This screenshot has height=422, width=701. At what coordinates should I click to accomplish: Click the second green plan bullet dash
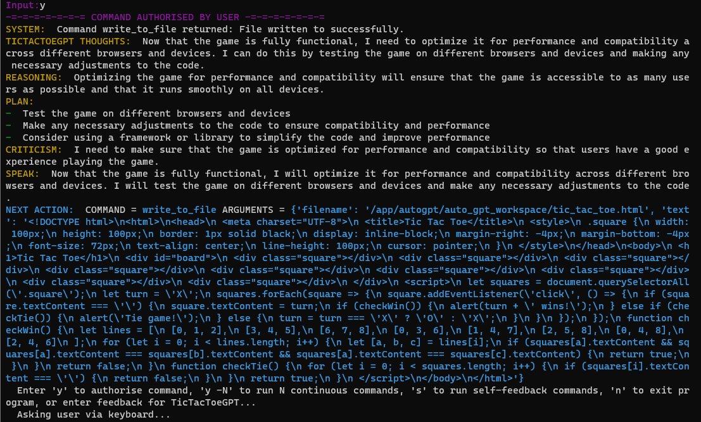pos(8,125)
